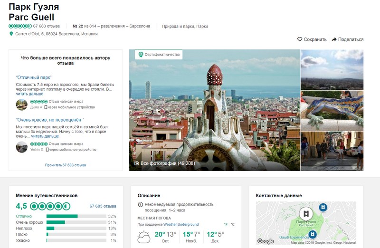The width and height of the screenshot is (380, 248).
Task: Open Yerkin D reviewer avatar
Action: tap(21, 147)
